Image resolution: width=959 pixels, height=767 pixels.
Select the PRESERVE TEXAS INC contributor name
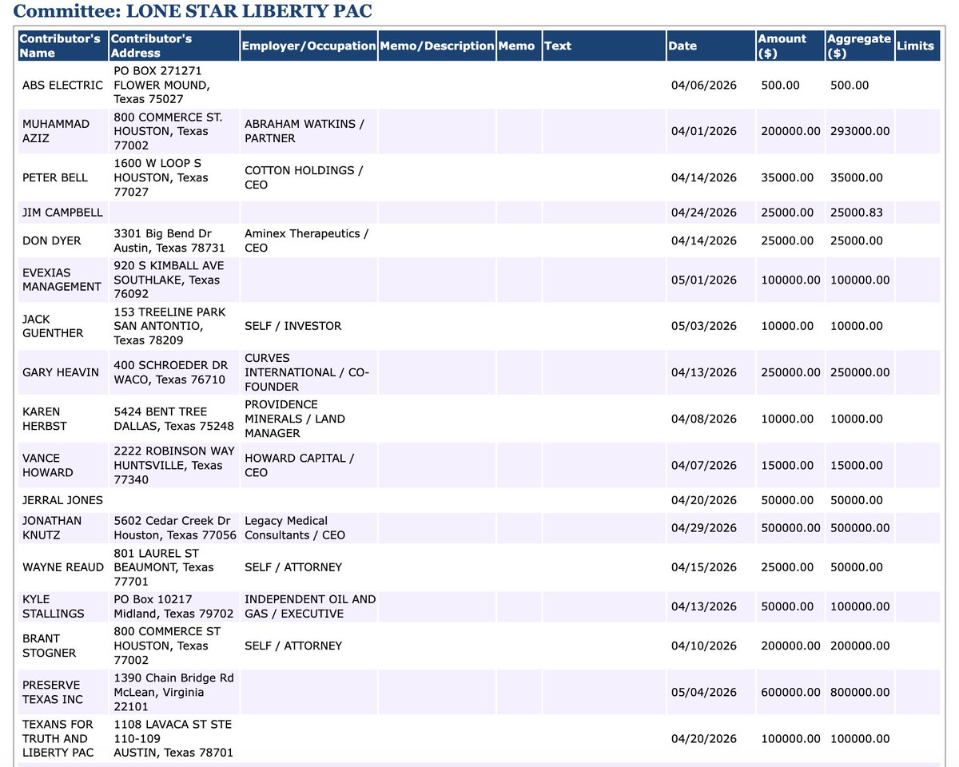53,692
